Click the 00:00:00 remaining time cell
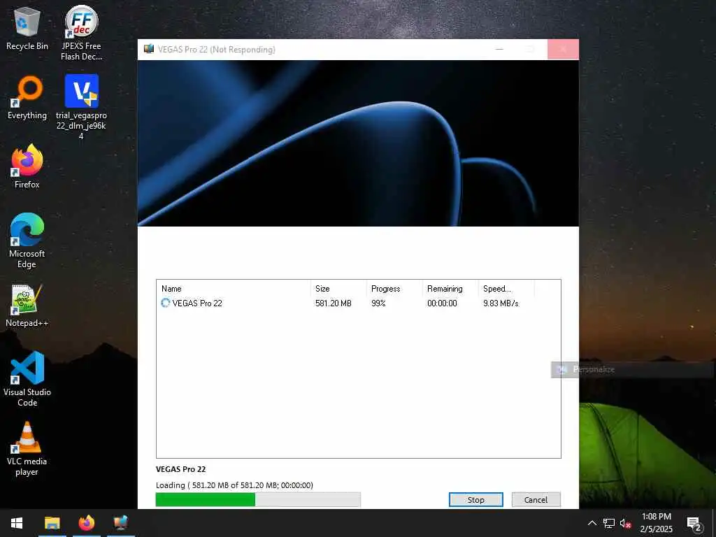 pyautogui.click(x=442, y=303)
